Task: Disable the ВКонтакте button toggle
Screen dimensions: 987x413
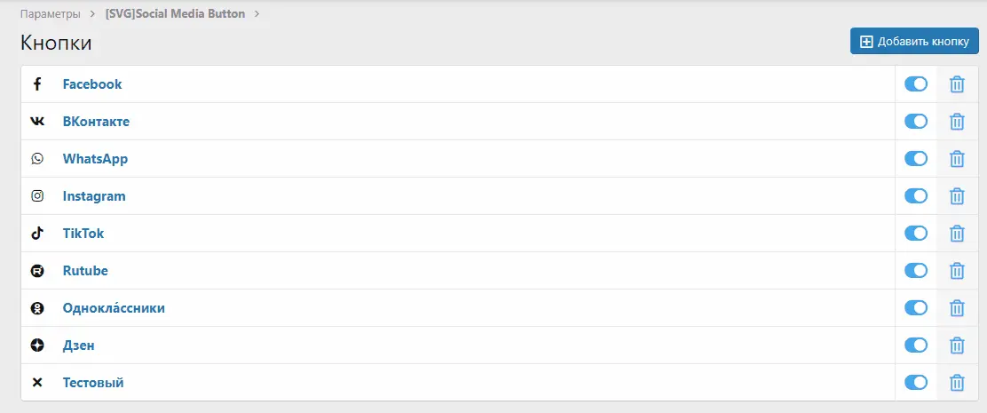Action: pos(915,122)
